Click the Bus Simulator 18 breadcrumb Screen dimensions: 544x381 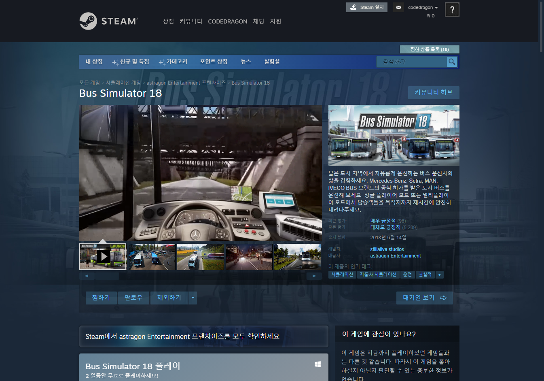click(x=250, y=83)
